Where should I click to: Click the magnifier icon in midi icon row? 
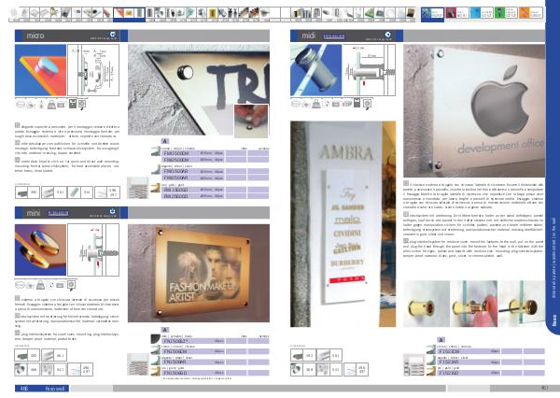coord(367,104)
